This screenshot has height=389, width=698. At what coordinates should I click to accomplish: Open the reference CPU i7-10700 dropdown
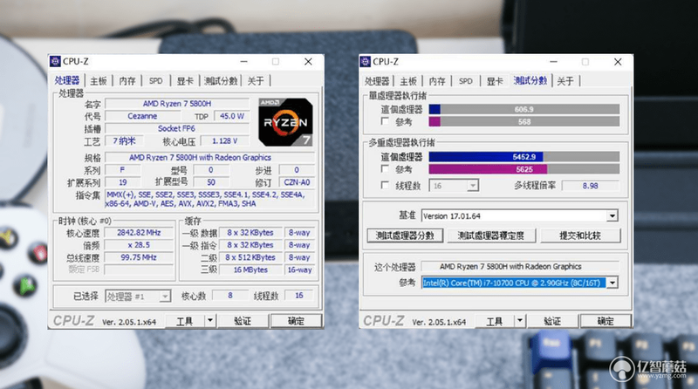click(612, 283)
